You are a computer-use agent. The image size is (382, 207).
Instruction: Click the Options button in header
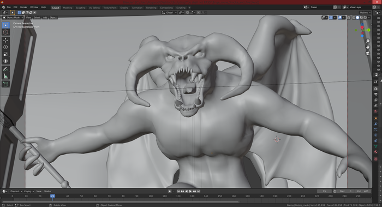pos(365,13)
